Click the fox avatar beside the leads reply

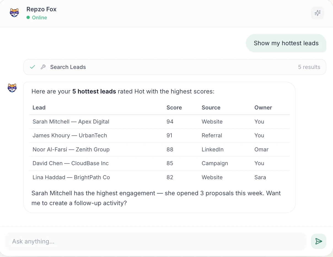[x=12, y=88]
